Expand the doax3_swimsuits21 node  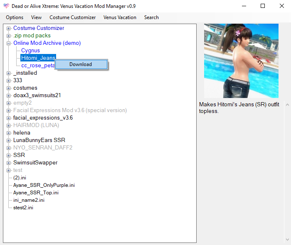8,96
